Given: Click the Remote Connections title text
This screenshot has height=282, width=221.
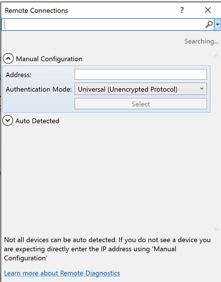Looking at the screenshot, I should tap(36, 11).
